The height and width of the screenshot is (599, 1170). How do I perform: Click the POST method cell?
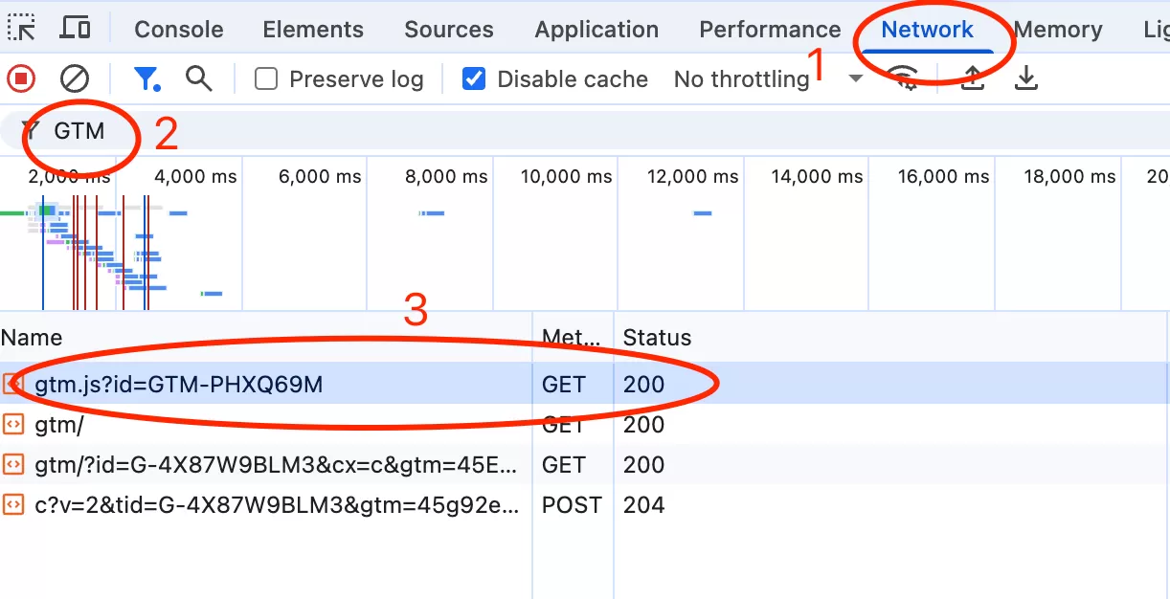click(572, 504)
